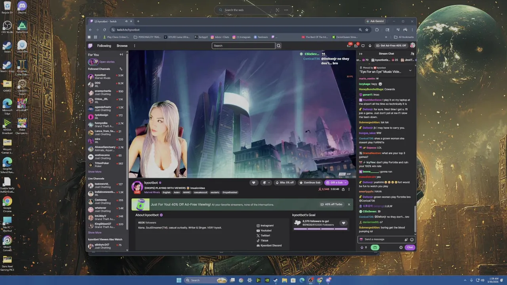Screen dimensions: 507x285
Task: Open the Bits crystal icon in top nav
Action: [370, 46]
